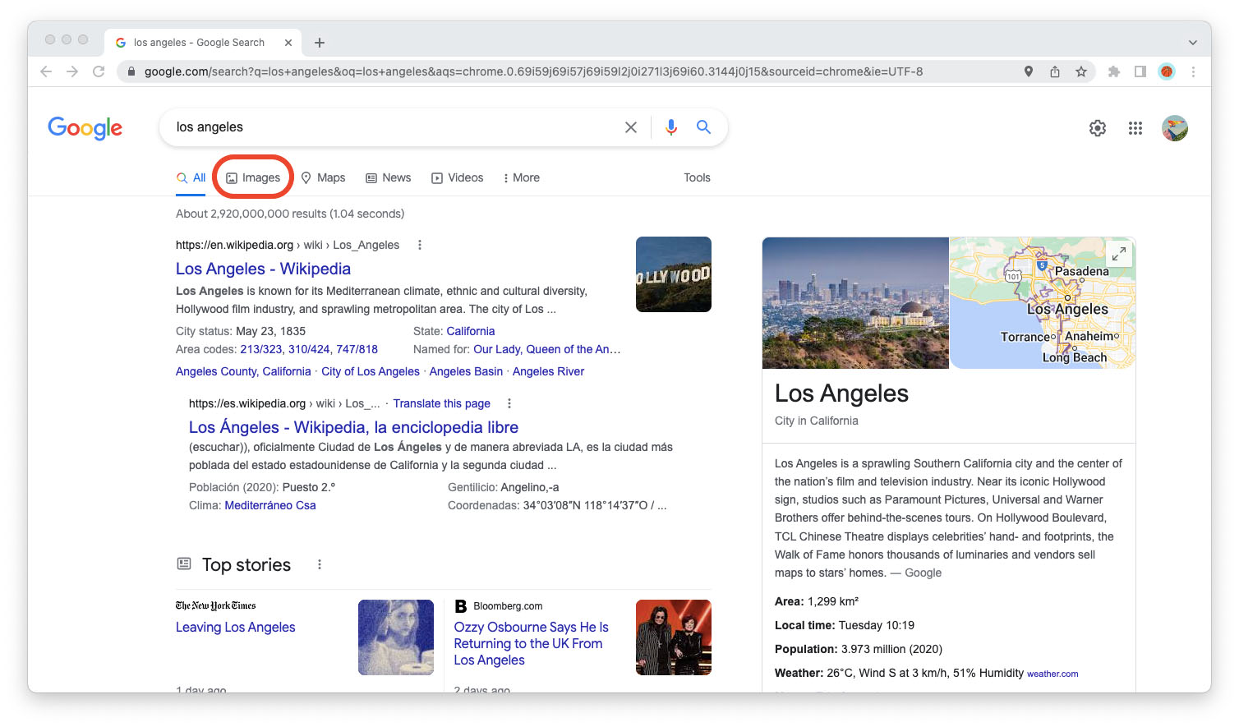
Task: Open options menu for es.wikipedia.org result
Action: click(509, 403)
